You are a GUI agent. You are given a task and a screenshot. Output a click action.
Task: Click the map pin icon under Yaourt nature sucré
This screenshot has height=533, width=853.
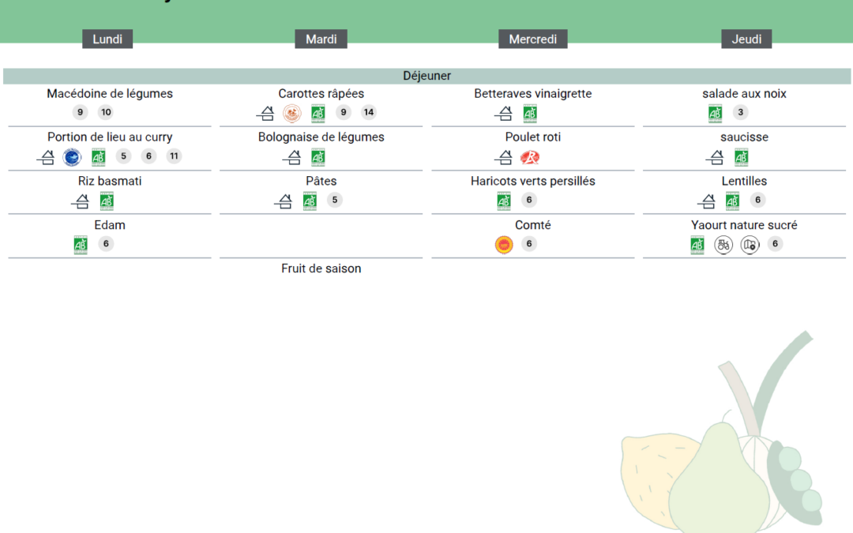pyautogui.click(x=750, y=245)
